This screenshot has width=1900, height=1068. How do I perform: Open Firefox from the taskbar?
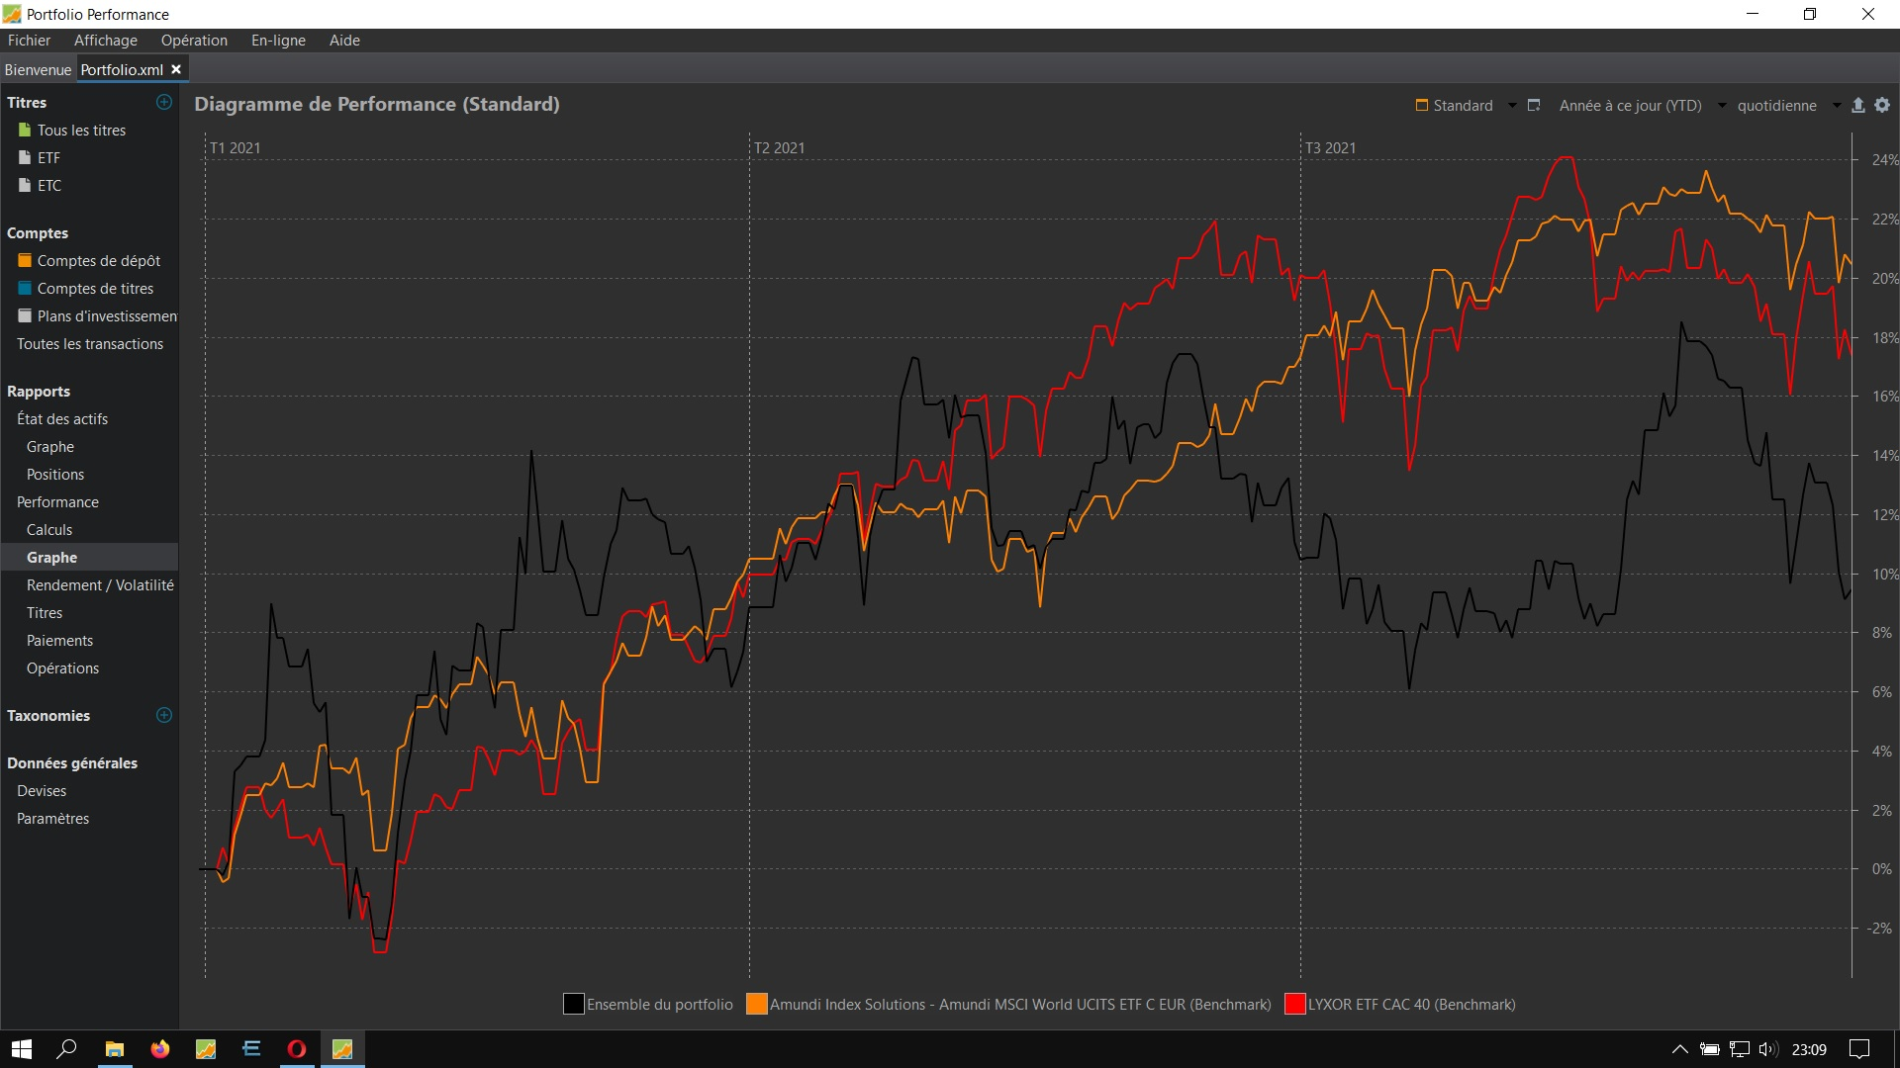(x=159, y=1049)
